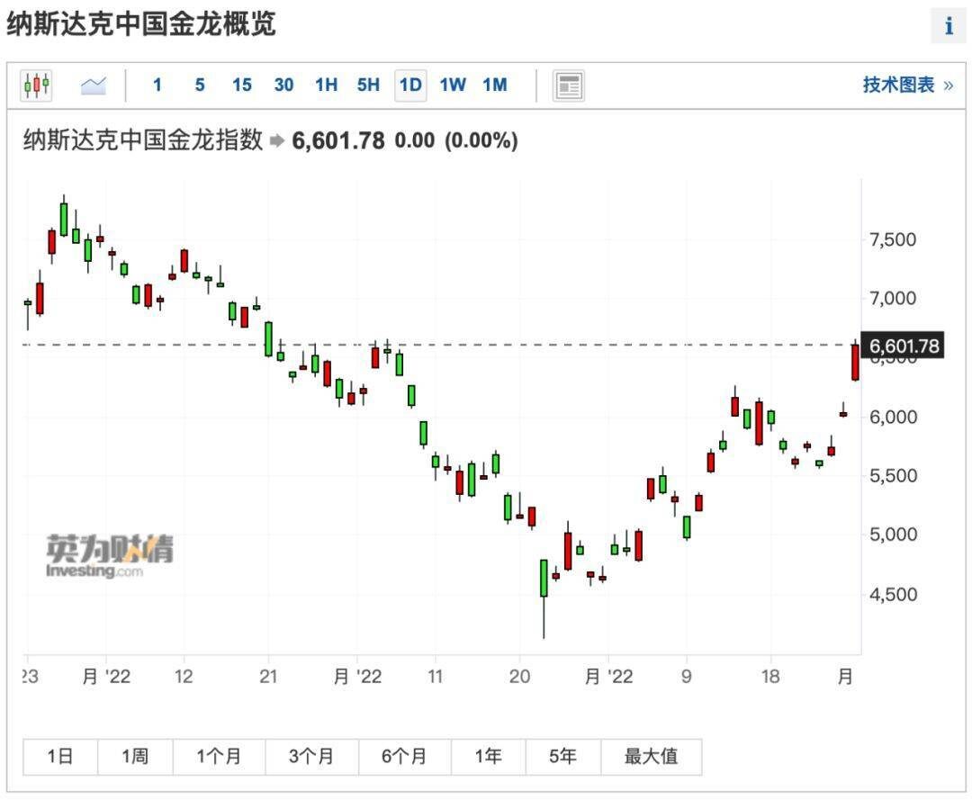The image size is (972, 800).
Task: Switch to the 1M interval
Action: pyautogui.click(x=495, y=85)
